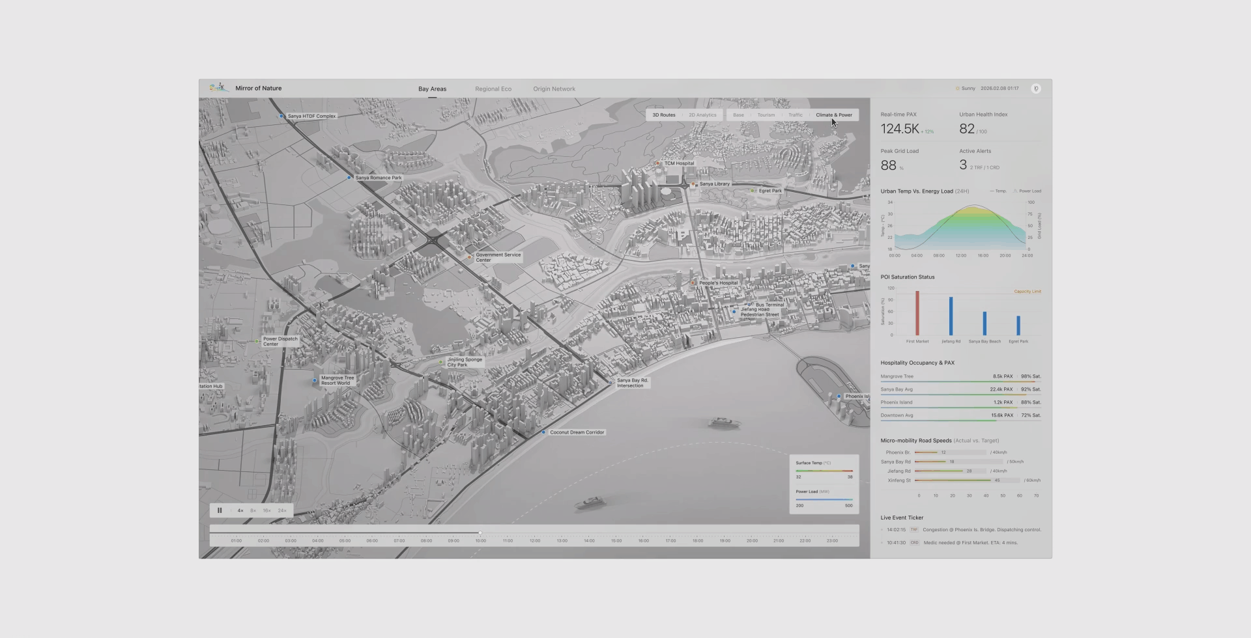Image resolution: width=1251 pixels, height=638 pixels.
Task: Click the Sanya Bay Rd speed bar
Action: 959,462
